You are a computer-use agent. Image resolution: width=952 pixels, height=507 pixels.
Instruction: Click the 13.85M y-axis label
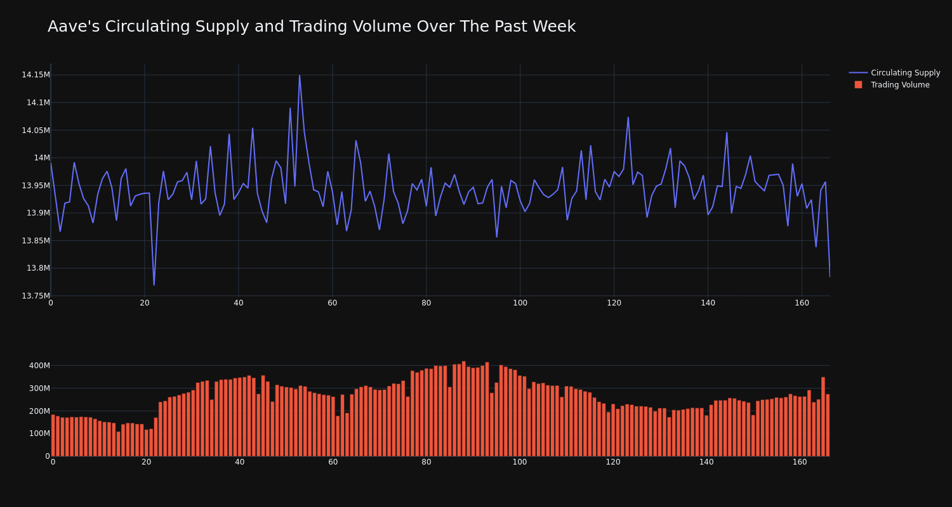pyautogui.click(x=36, y=240)
